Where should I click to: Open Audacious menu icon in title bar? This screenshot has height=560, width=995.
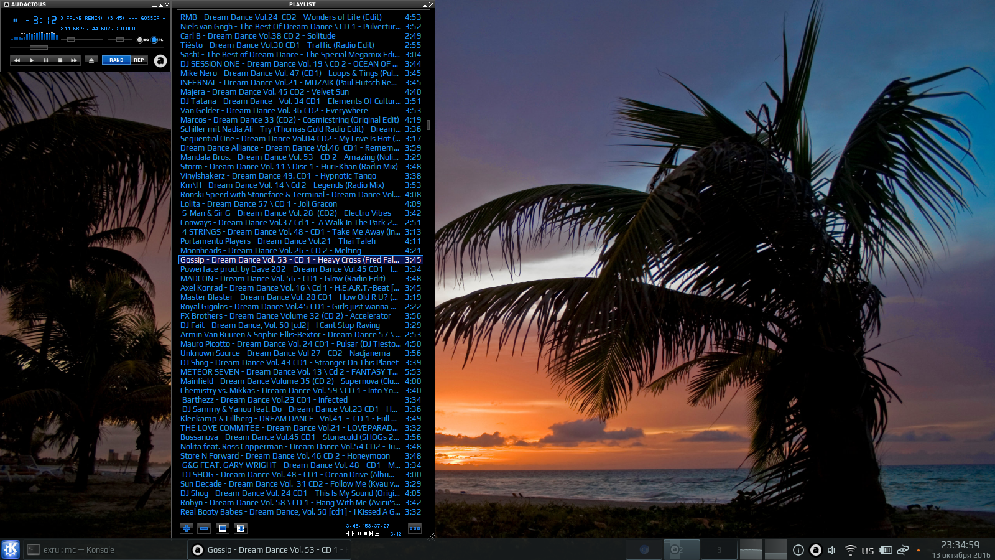6,4
